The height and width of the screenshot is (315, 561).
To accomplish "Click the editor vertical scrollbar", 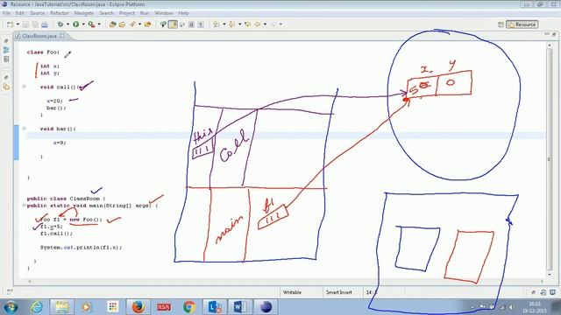I will tap(550, 159).
